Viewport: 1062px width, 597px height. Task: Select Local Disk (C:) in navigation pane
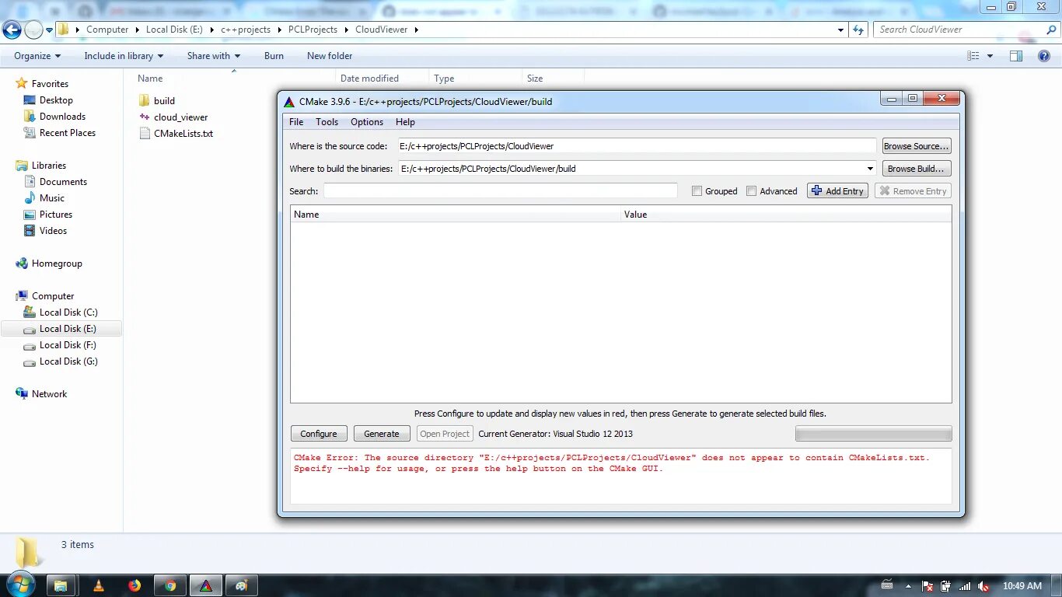[68, 312]
